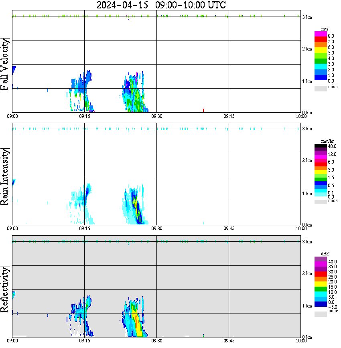This screenshot has height=348, width=341.
Task: Click the red mark near 09:40 in Fall Velocity
Action: click(203, 110)
